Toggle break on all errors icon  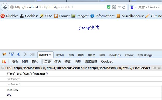tap(4, 61)
